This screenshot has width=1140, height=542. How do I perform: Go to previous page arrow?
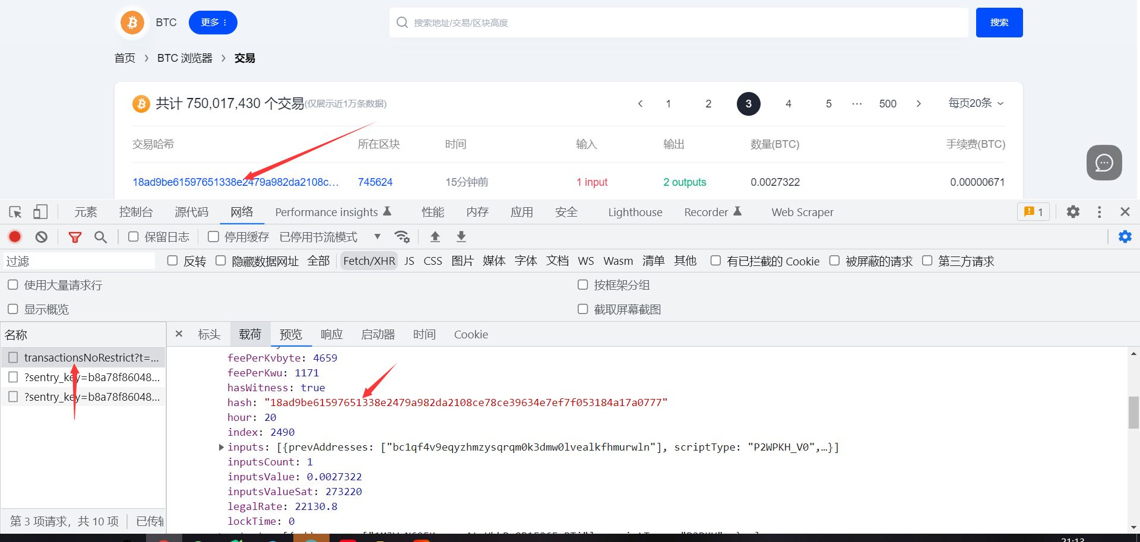(640, 104)
